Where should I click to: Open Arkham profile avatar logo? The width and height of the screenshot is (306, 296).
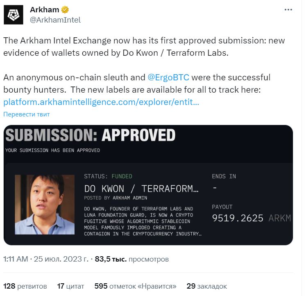point(14,15)
